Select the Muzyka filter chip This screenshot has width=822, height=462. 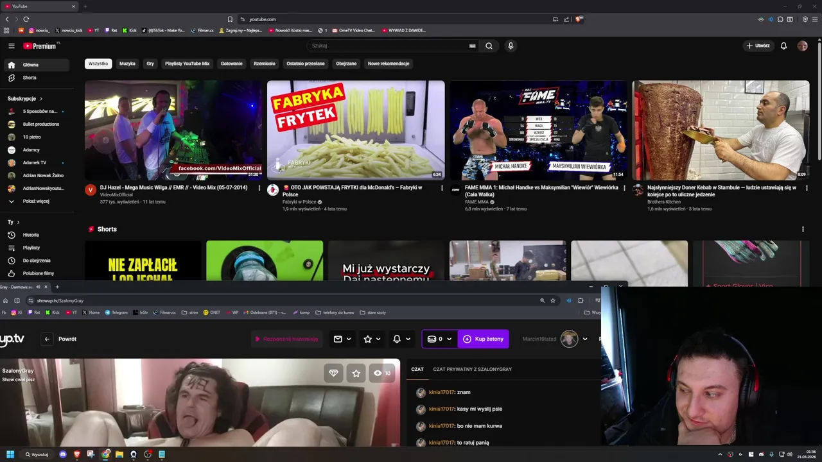[x=127, y=64]
